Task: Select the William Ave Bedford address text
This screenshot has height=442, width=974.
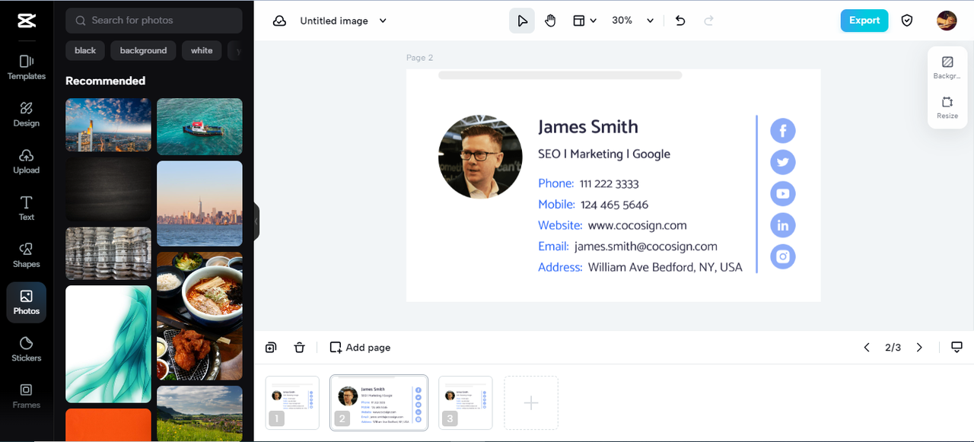Action: (x=665, y=268)
